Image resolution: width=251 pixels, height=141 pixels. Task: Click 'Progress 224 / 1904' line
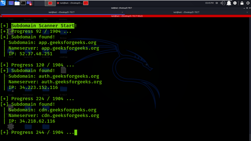(37, 99)
